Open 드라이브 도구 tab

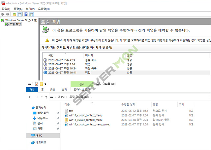click(x=82, y=90)
